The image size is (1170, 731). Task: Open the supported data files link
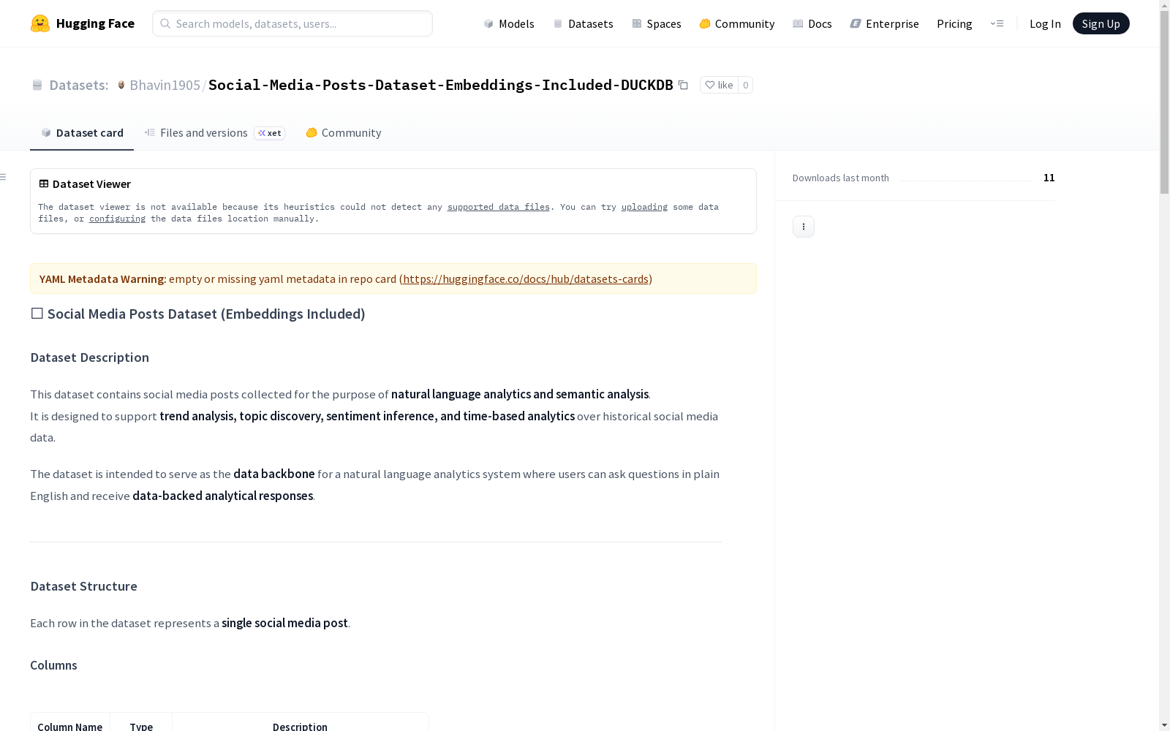[x=498, y=207]
